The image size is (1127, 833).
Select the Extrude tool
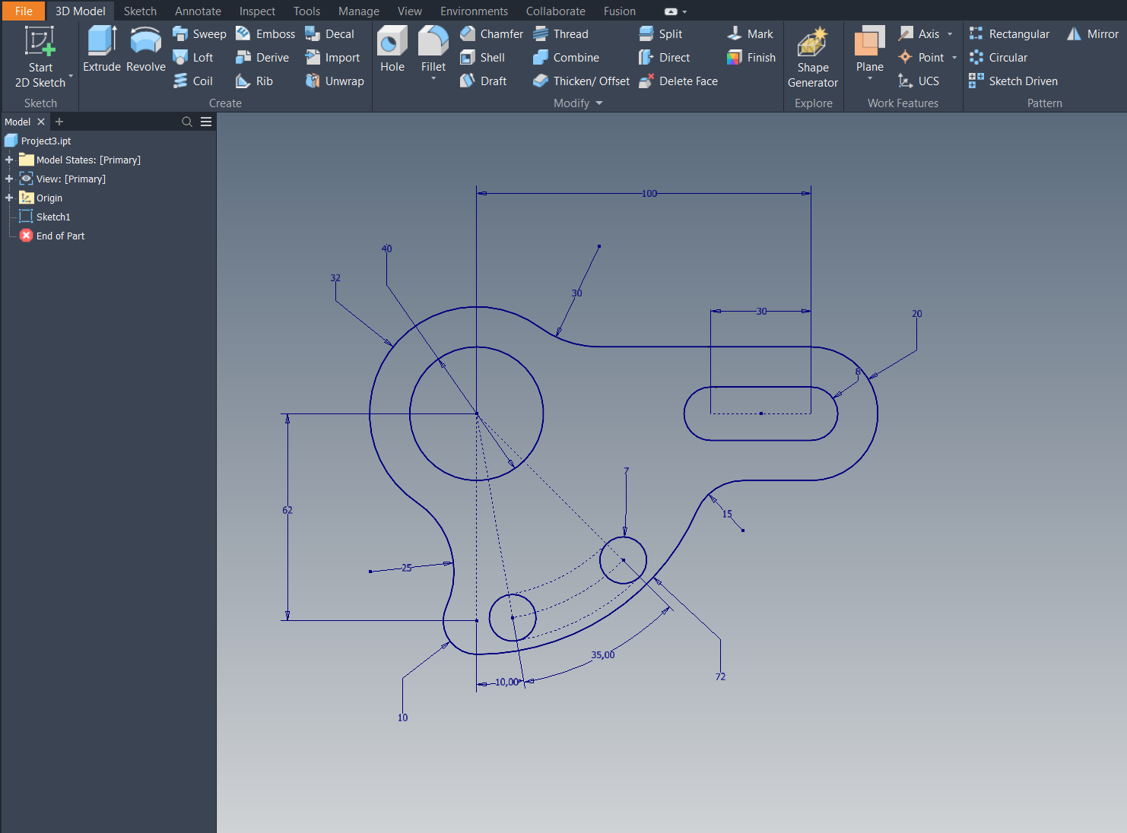[x=102, y=49]
